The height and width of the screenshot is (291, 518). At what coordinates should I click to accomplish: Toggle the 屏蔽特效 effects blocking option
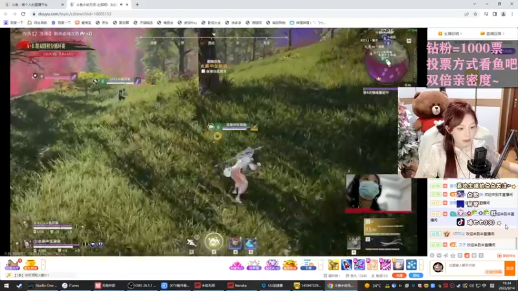(506, 255)
